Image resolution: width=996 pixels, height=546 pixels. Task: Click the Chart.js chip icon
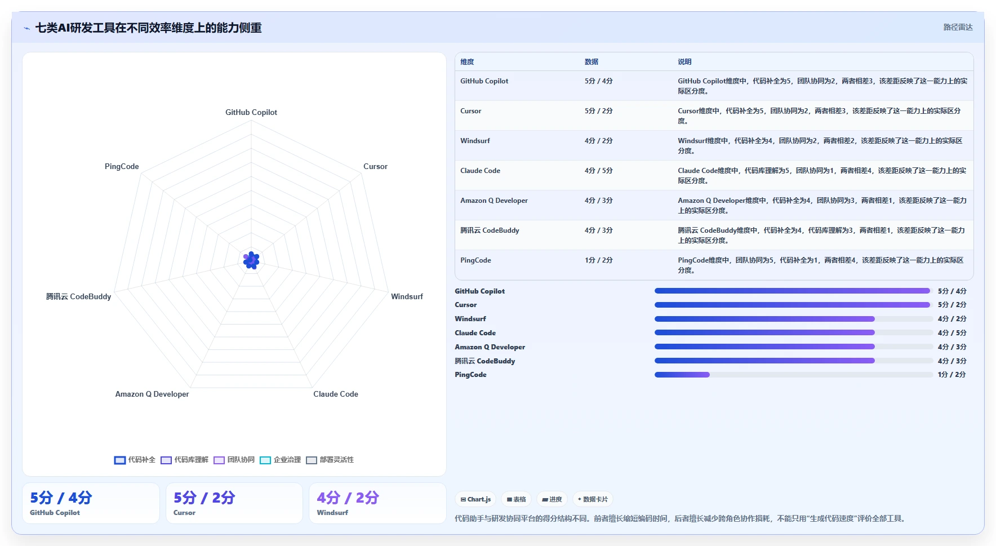click(x=463, y=499)
